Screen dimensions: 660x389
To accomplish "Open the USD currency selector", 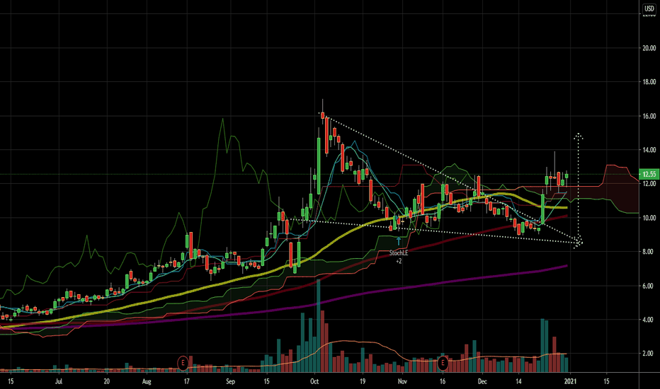I will (x=649, y=8).
